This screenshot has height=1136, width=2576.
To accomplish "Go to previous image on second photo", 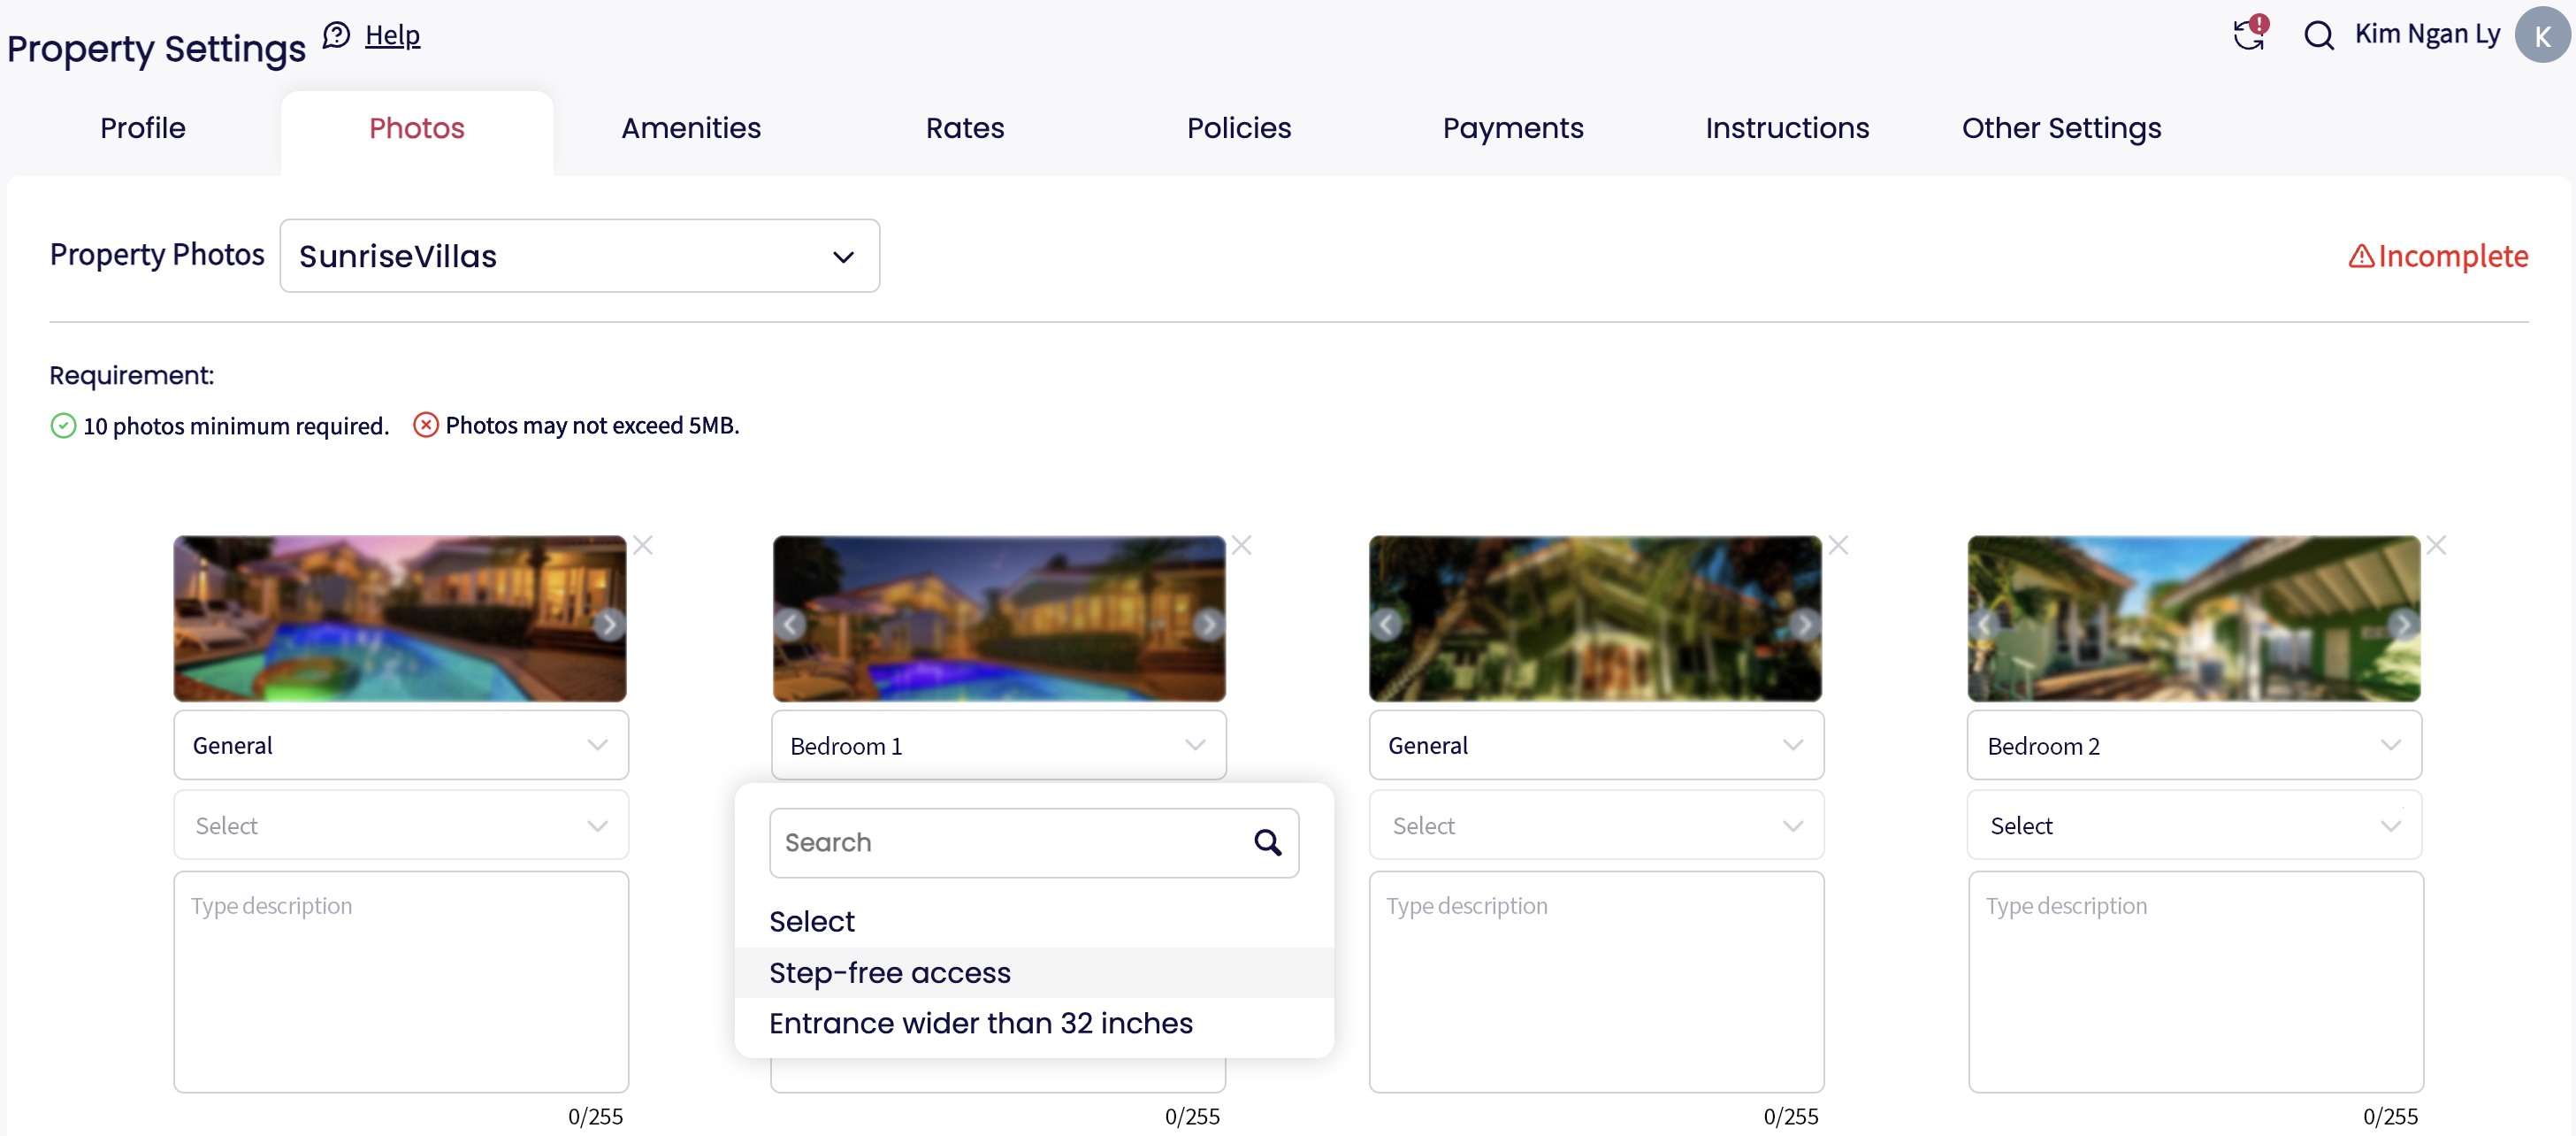I will pyautogui.click(x=790, y=625).
